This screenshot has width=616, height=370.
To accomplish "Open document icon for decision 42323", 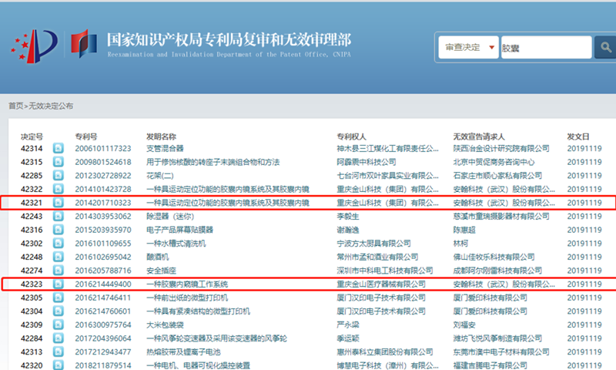I will click(x=59, y=284).
